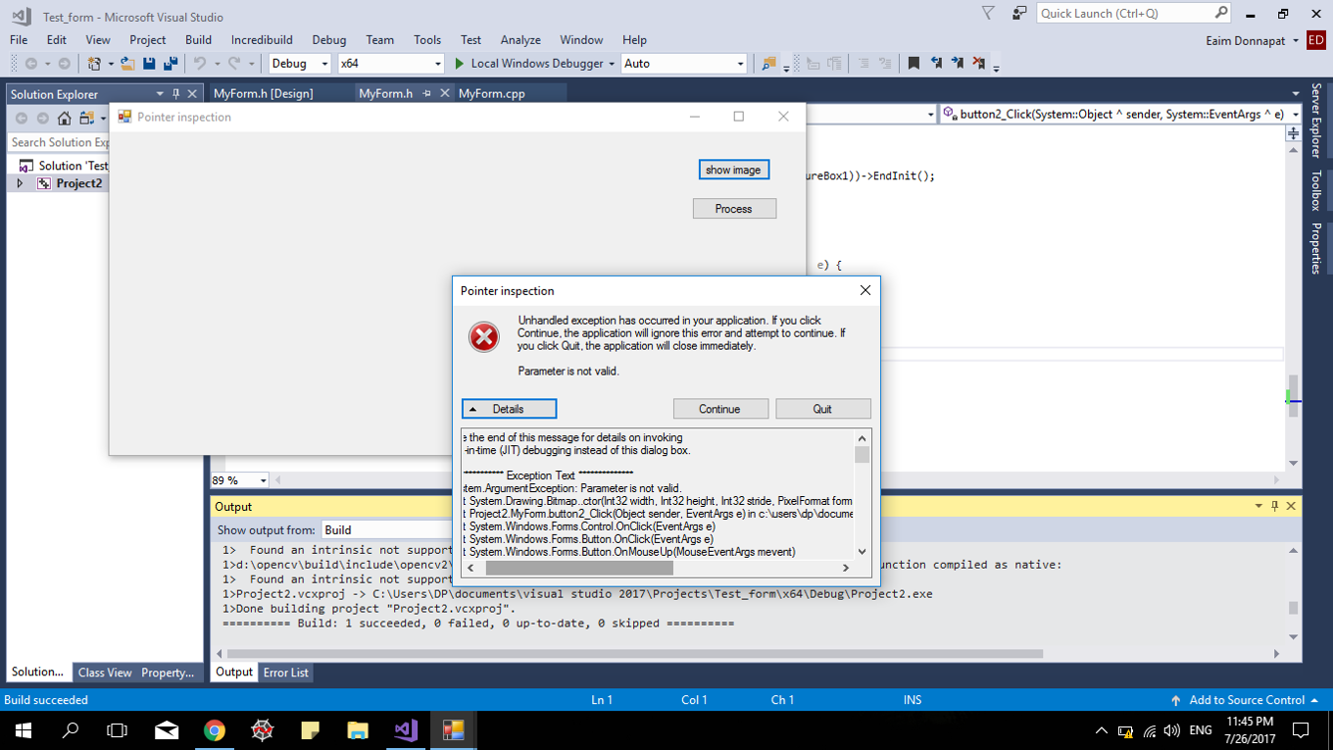Click the Eaim Donnapat account name

coord(1246,40)
